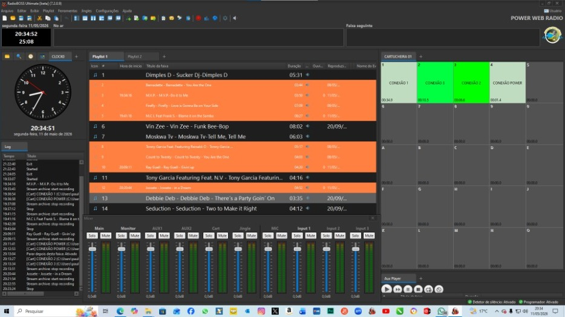This screenshot has height=317, width=565.
Task: Add a new playlist tab with plus
Action: [x=164, y=57]
